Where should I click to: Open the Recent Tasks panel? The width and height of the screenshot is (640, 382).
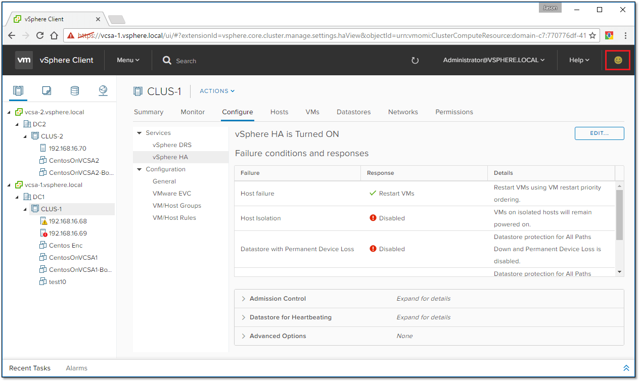30,368
